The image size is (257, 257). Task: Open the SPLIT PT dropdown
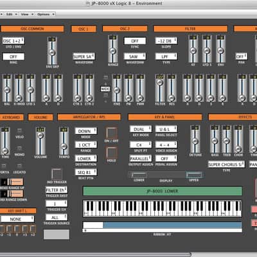click(x=141, y=145)
